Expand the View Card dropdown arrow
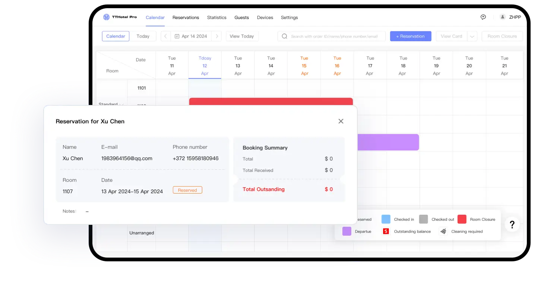Image resolution: width=544 pixels, height=306 pixels. pos(472,36)
